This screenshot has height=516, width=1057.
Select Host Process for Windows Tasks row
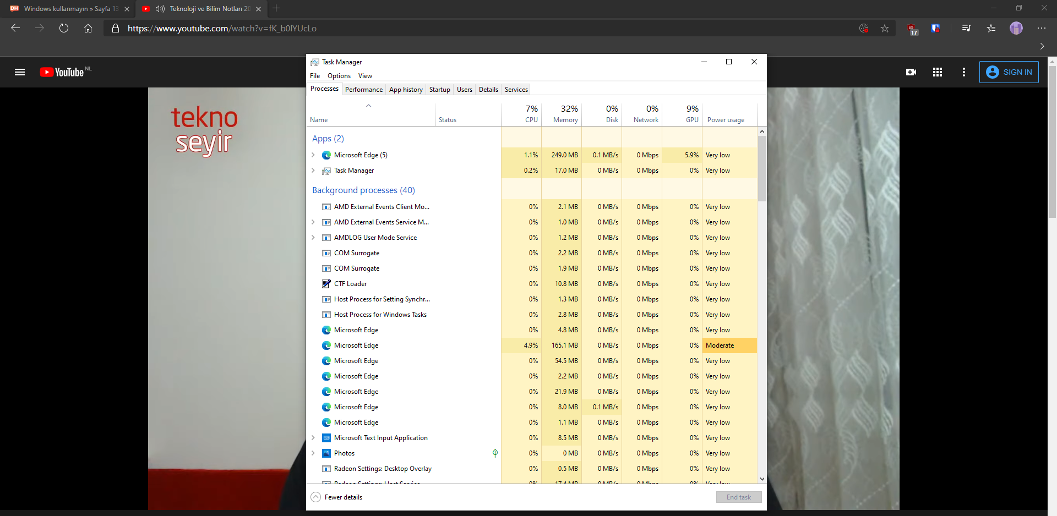tap(532, 315)
